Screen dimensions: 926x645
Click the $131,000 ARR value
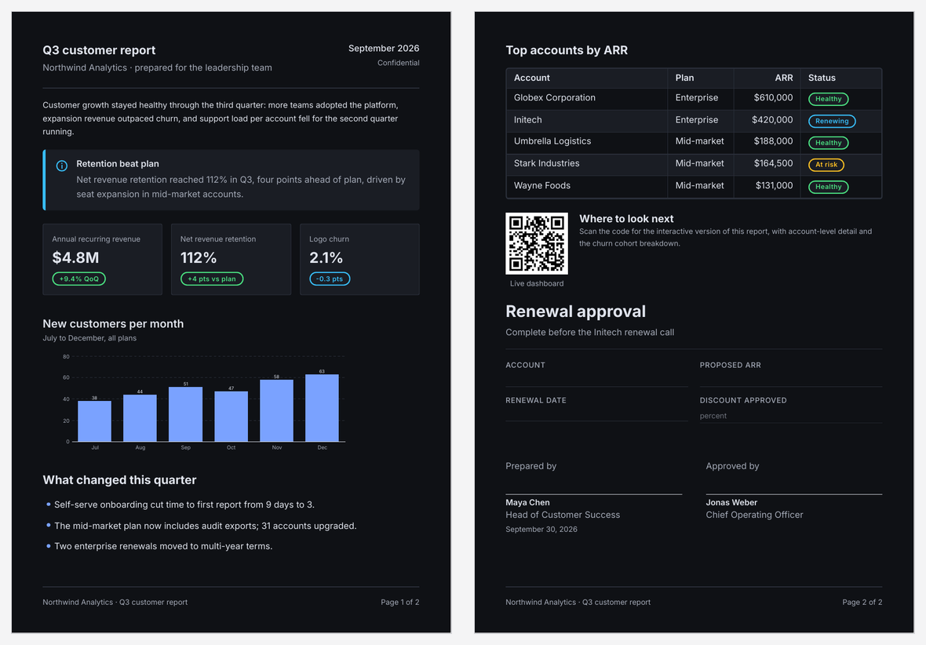(774, 185)
